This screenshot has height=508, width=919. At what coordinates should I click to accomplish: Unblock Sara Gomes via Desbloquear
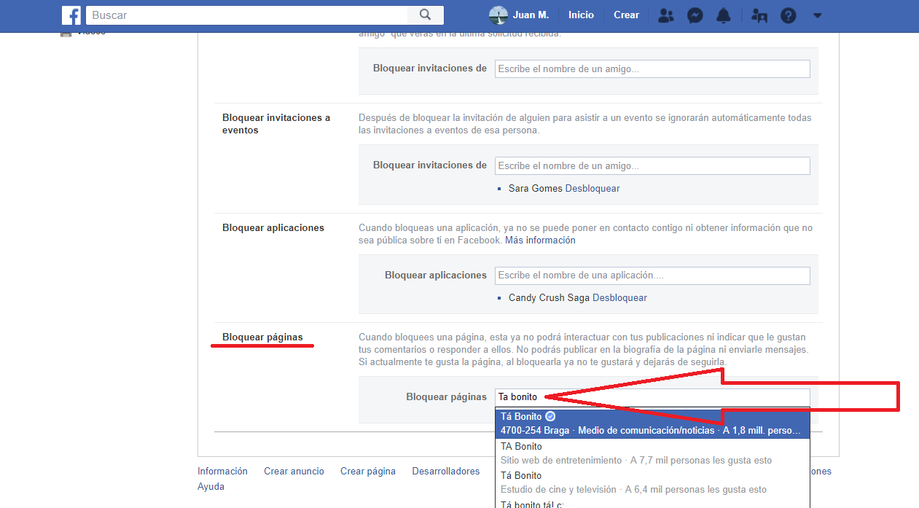click(x=593, y=188)
